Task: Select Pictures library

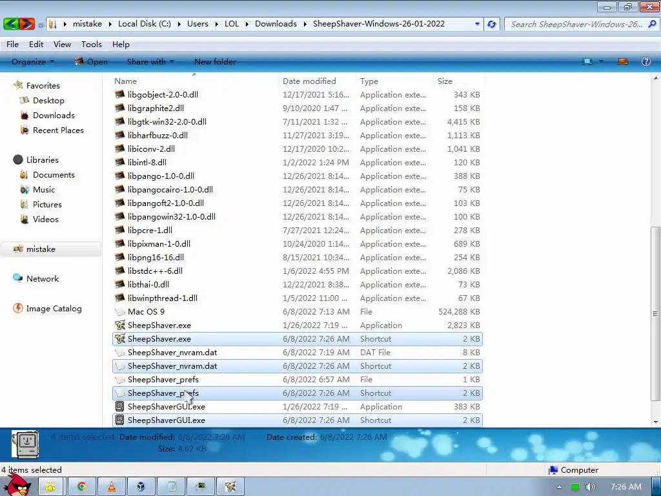Action: (47, 204)
